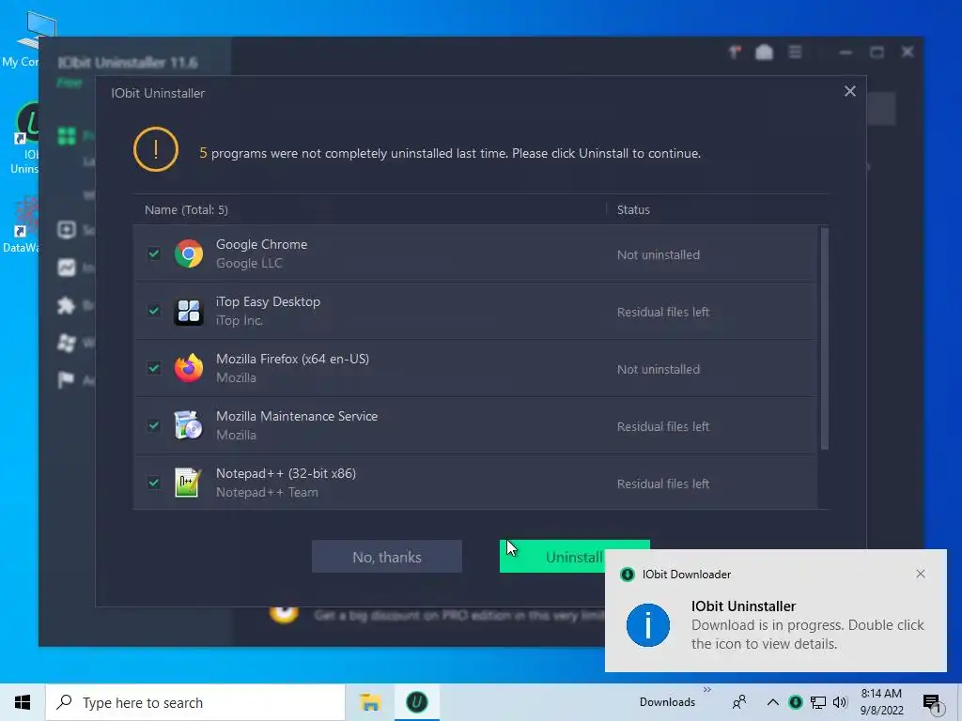Select Mozilla Maintenance Service name text
The image size is (962, 721).
(297, 416)
